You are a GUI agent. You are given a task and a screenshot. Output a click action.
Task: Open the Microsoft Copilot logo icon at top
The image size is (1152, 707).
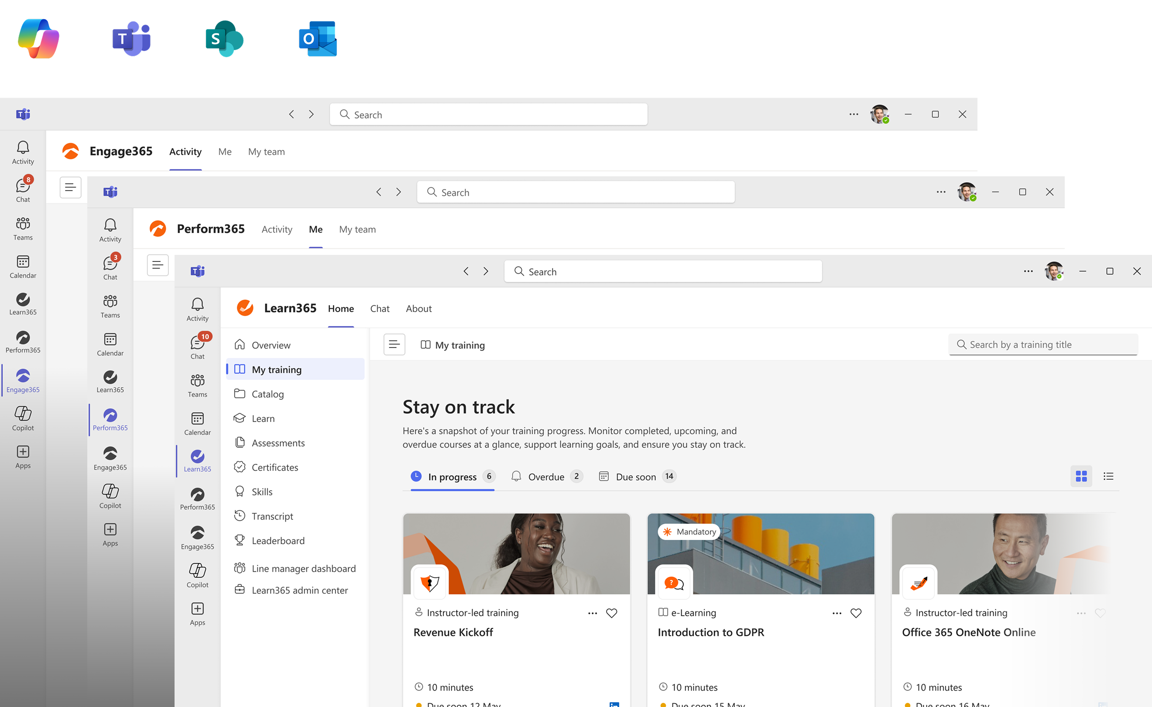38,39
